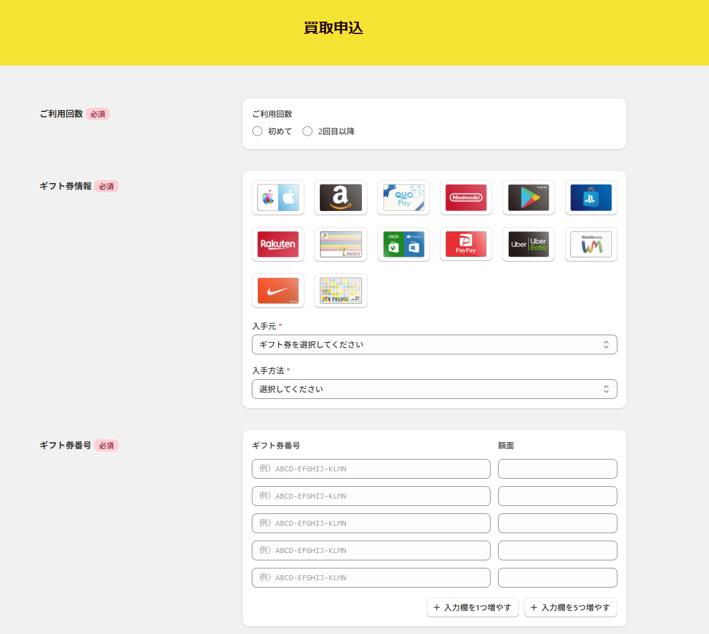The width and height of the screenshot is (709, 634).
Task: Select the Nike gift card
Action: pos(278,291)
